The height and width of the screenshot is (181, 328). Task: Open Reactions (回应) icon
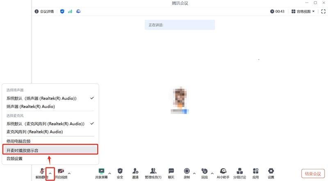point(204,173)
